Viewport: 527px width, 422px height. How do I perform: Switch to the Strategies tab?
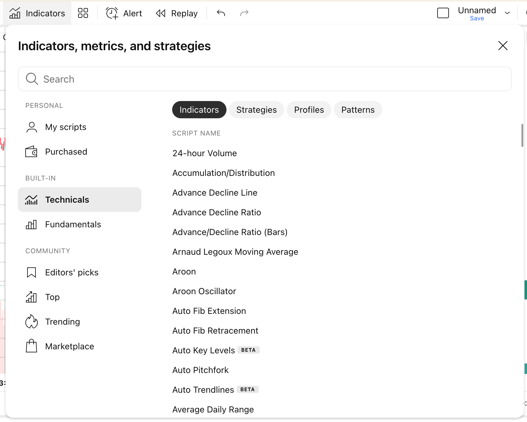[x=256, y=110]
